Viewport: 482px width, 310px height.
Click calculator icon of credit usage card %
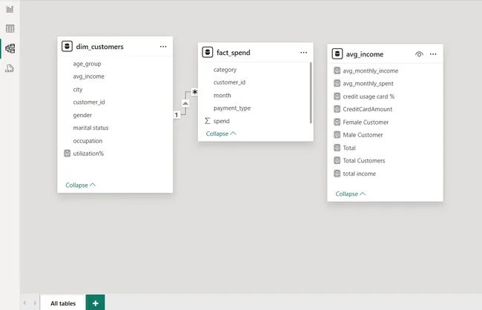(337, 96)
